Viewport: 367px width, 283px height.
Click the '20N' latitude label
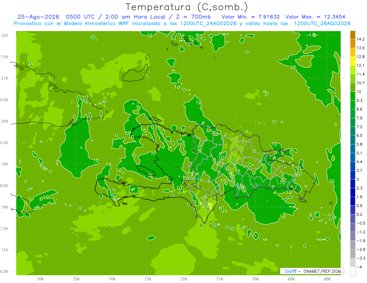point(4,121)
